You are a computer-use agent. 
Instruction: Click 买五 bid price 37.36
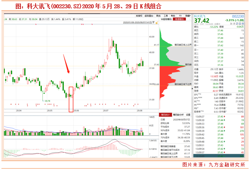(x=221, y=65)
